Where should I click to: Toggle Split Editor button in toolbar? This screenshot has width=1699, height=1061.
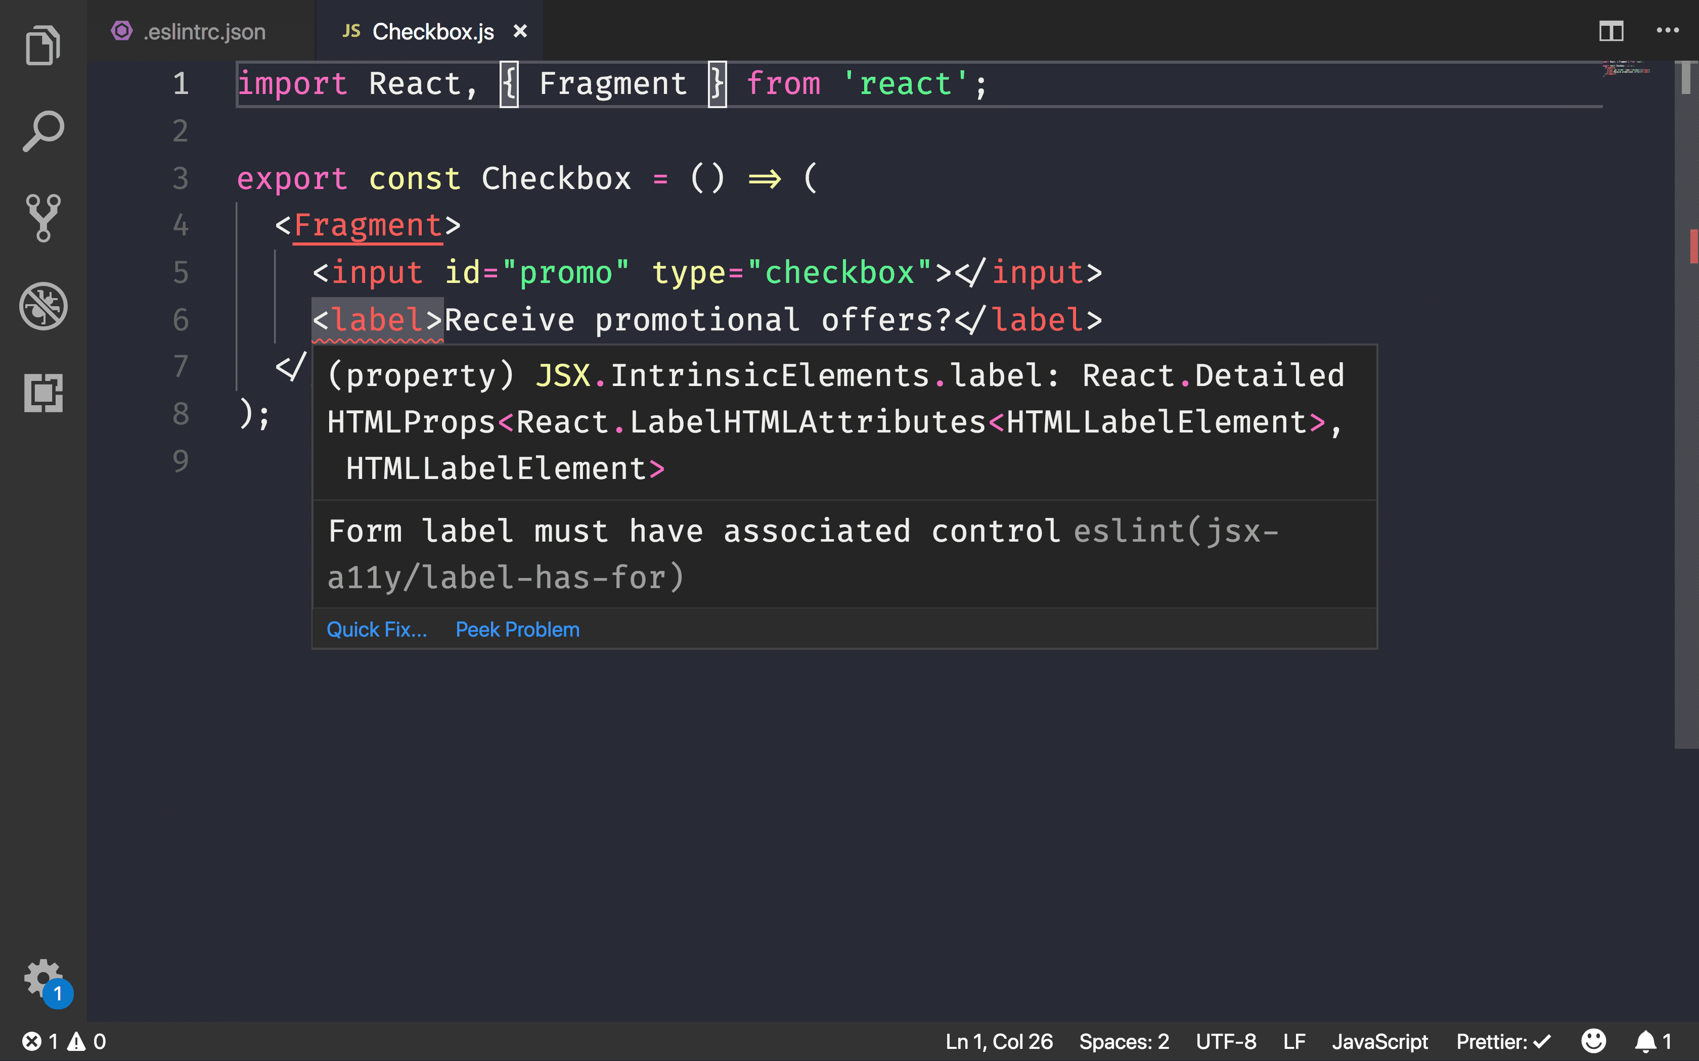tap(1611, 30)
